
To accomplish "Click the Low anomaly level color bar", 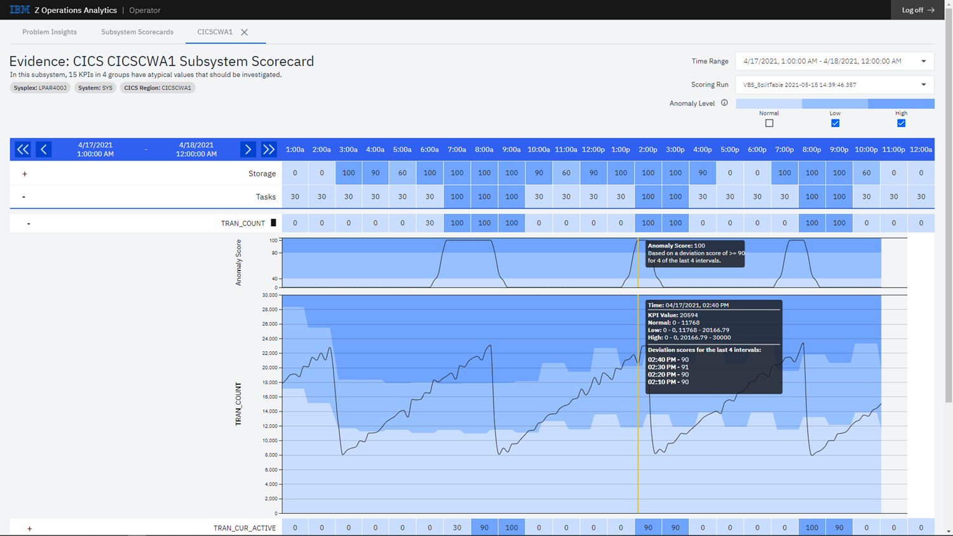I will (x=835, y=104).
